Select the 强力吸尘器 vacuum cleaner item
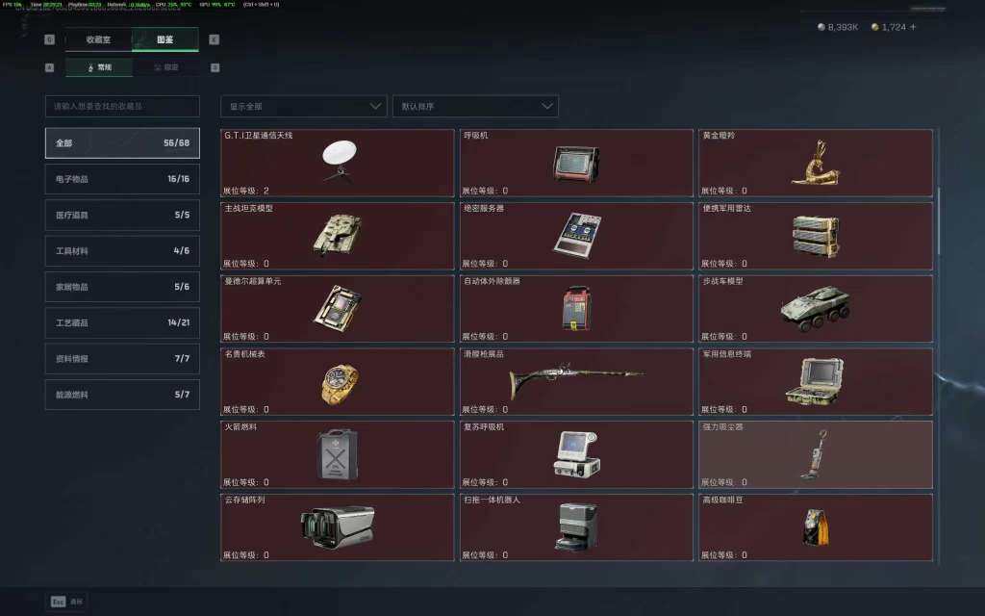 [816, 454]
